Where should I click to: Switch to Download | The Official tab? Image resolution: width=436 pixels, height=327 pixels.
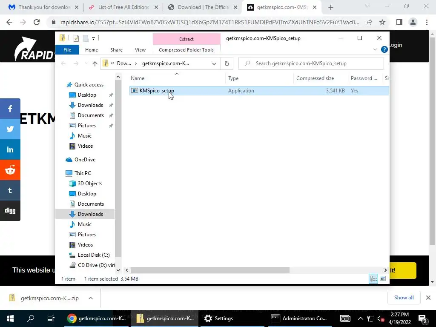pyautogui.click(x=203, y=8)
